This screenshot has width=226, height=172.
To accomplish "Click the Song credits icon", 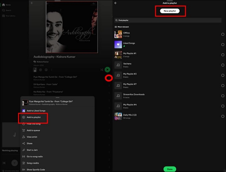I will (23, 163).
